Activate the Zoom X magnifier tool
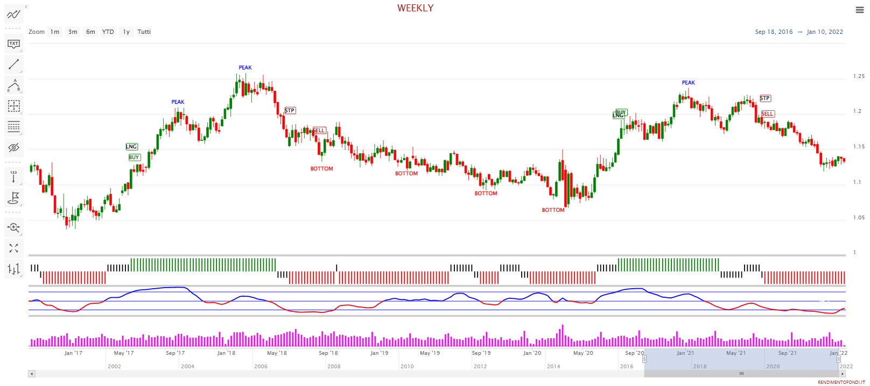Image resolution: width=870 pixels, height=386 pixels. tap(13, 227)
